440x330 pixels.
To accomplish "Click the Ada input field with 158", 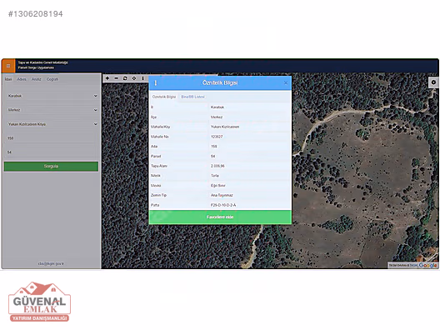I will click(x=51, y=138).
